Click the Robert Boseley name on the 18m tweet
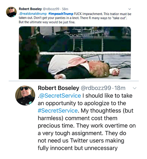 click(59, 88)
